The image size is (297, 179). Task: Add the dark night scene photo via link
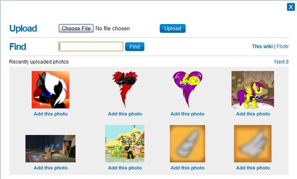(x=50, y=168)
